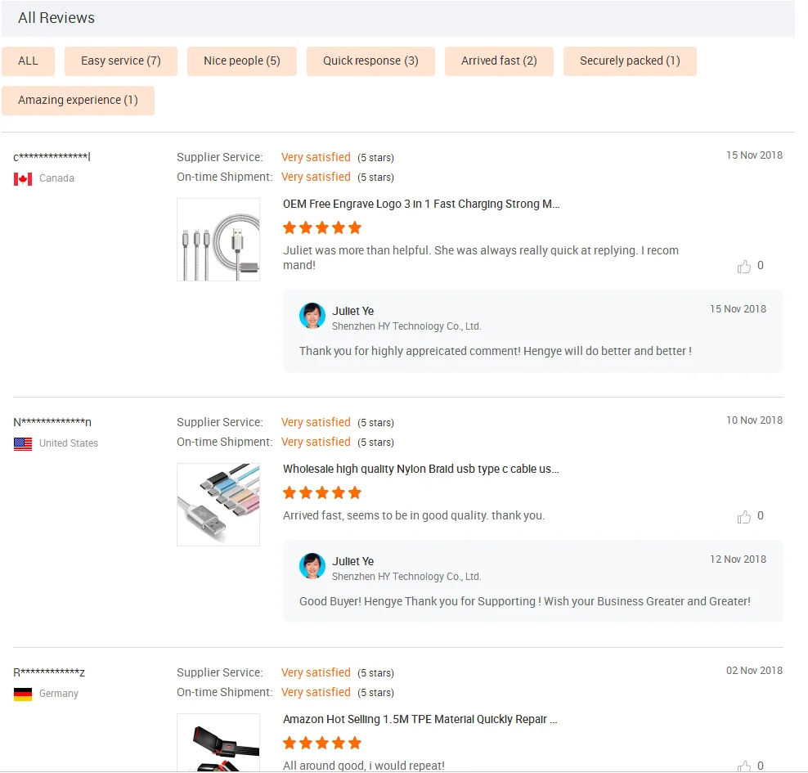This screenshot has width=808, height=773.
Task: Click thumbs-up on 'Arrived fast' review
Action: [x=743, y=517]
